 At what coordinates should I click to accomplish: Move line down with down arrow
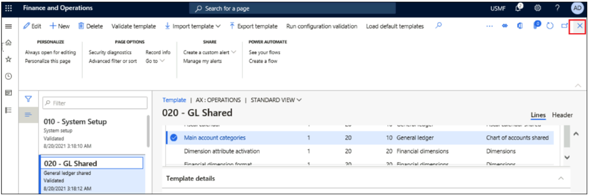coord(567,158)
